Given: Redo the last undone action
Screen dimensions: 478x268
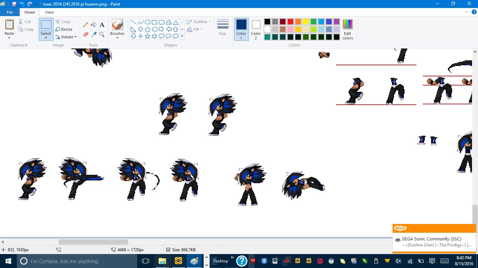Looking at the screenshot, I should coord(30,4).
